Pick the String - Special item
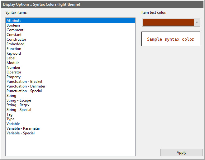Screen dimensions: 205x160 70,110
